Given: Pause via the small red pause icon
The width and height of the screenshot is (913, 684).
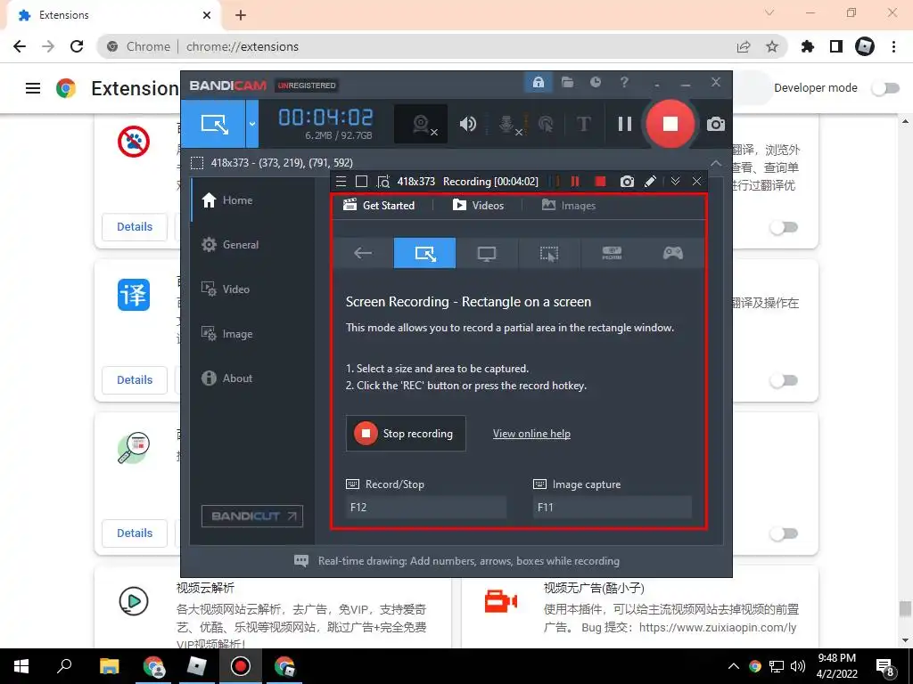Looking at the screenshot, I should [575, 182].
